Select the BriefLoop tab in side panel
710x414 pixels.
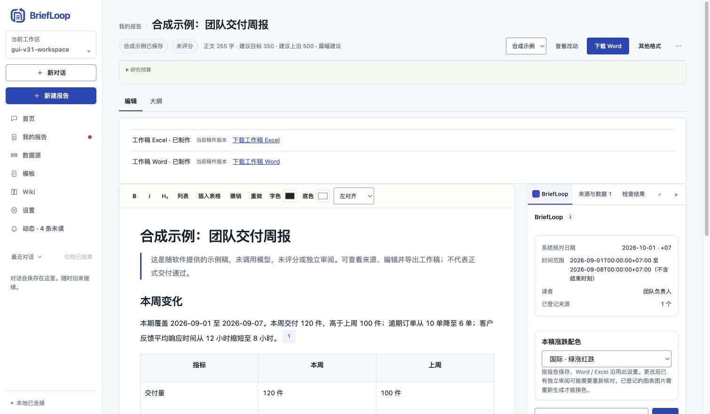pos(550,194)
